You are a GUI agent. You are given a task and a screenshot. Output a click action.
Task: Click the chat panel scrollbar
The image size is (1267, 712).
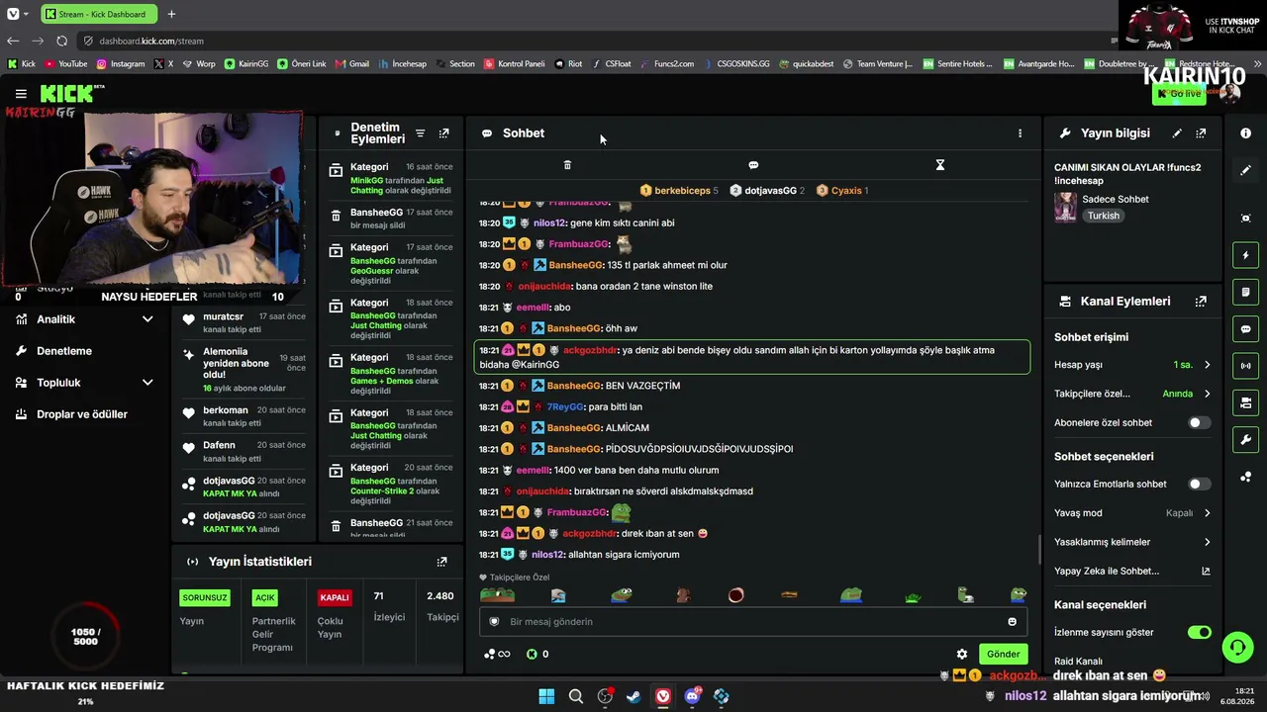point(1038,549)
